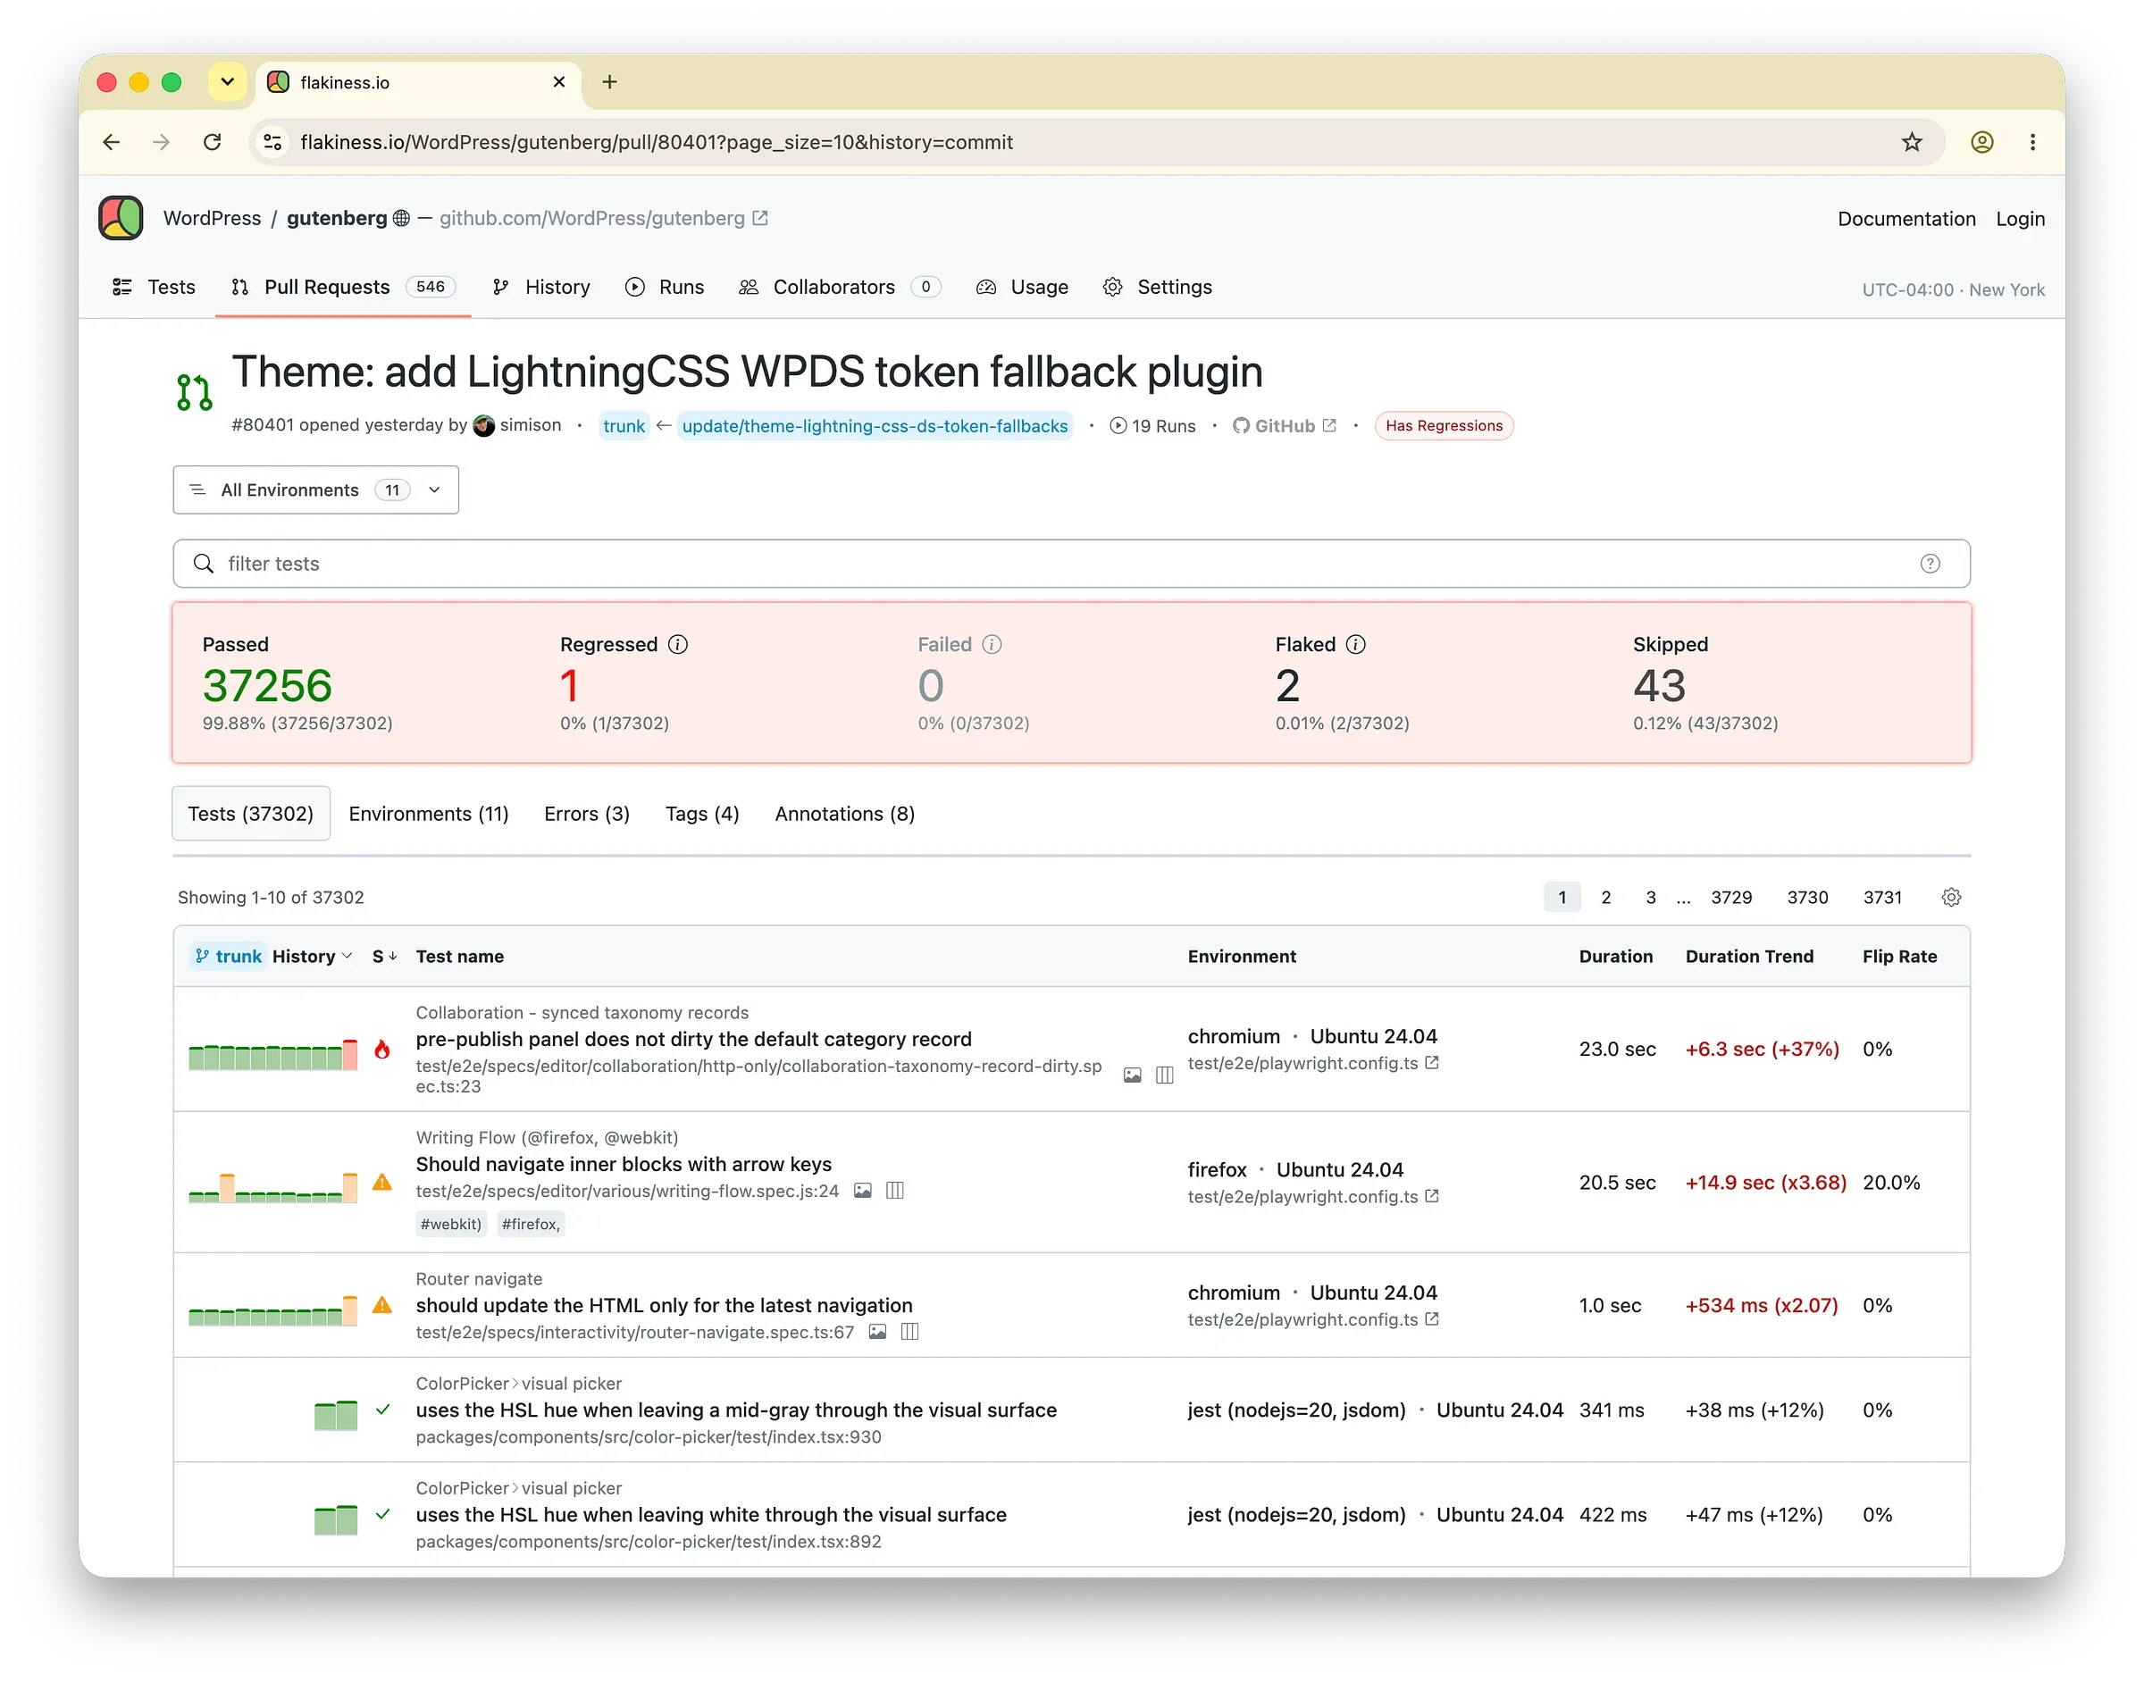
Task: Open the Usage tab
Action: pos(1022,287)
